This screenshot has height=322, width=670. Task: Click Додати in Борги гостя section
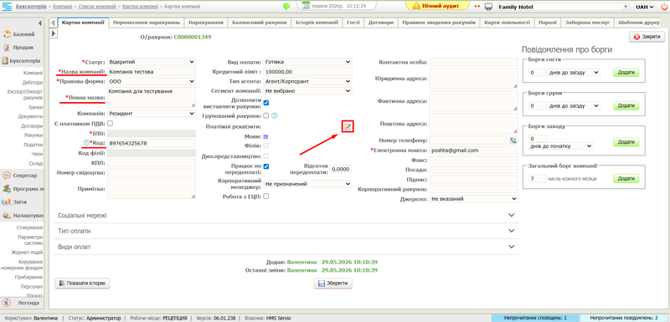(626, 73)
